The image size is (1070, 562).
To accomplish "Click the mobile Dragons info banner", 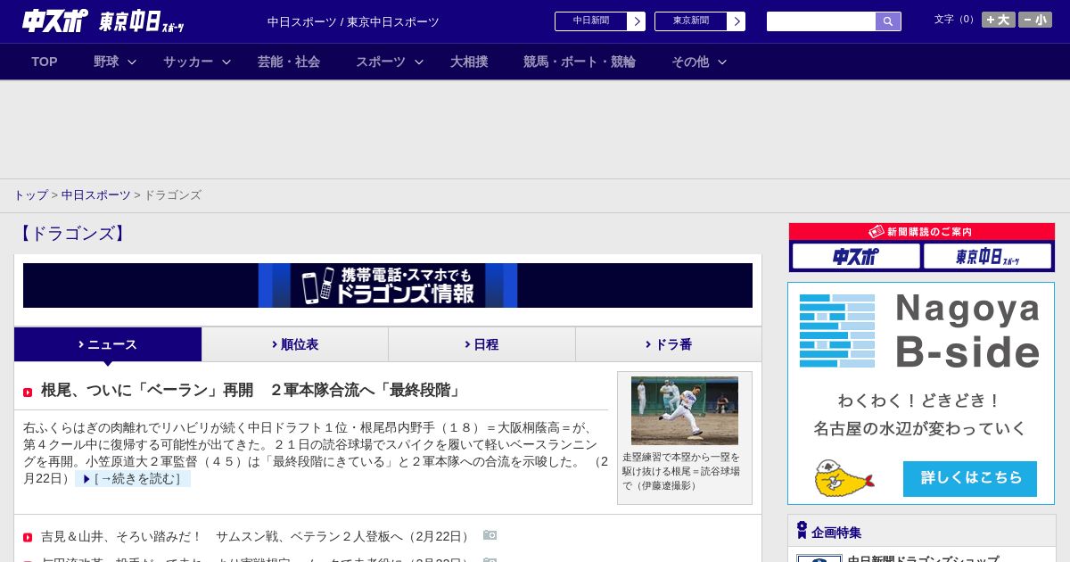I will tap(388, 285).
